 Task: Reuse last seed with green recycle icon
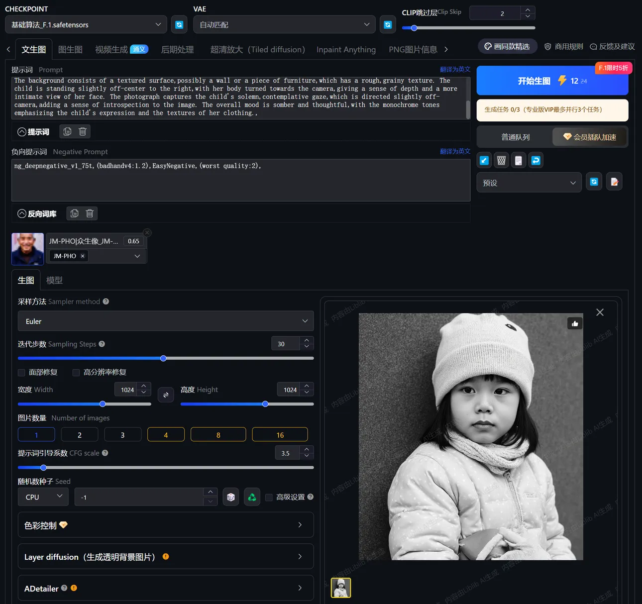pos(252,497)
